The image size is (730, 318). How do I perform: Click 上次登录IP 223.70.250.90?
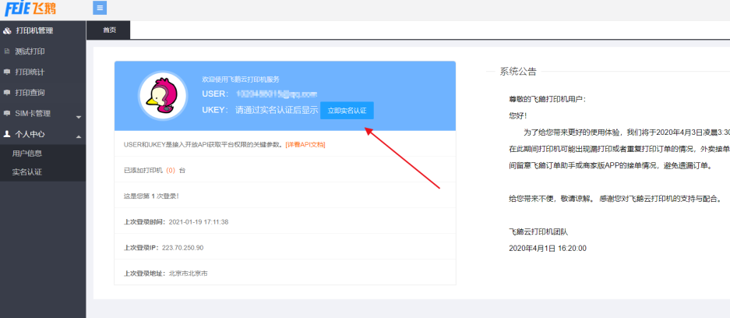click(164, 248)
